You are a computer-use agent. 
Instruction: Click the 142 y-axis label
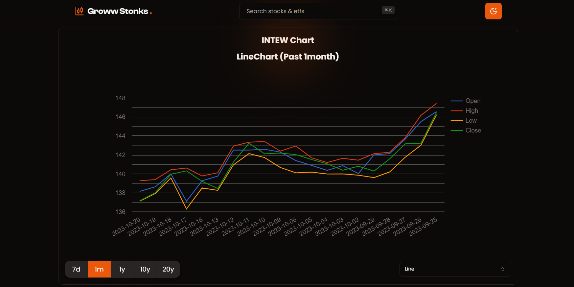pos(120,155)
